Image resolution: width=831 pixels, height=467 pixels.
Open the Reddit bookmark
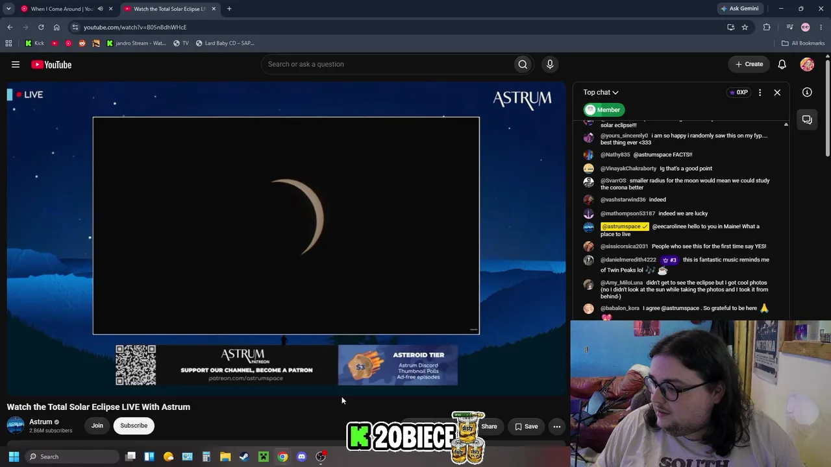click(x=82, y=43)
